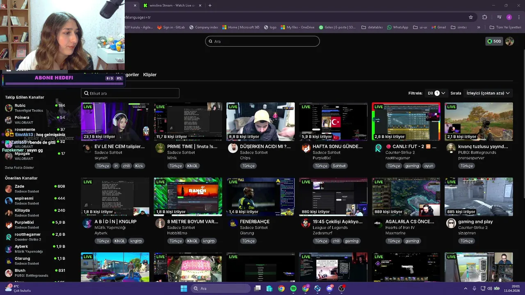Open the media control icon in Chrome's toolbar
Viewport: 525px width, 295px height.
coord(499,17)
